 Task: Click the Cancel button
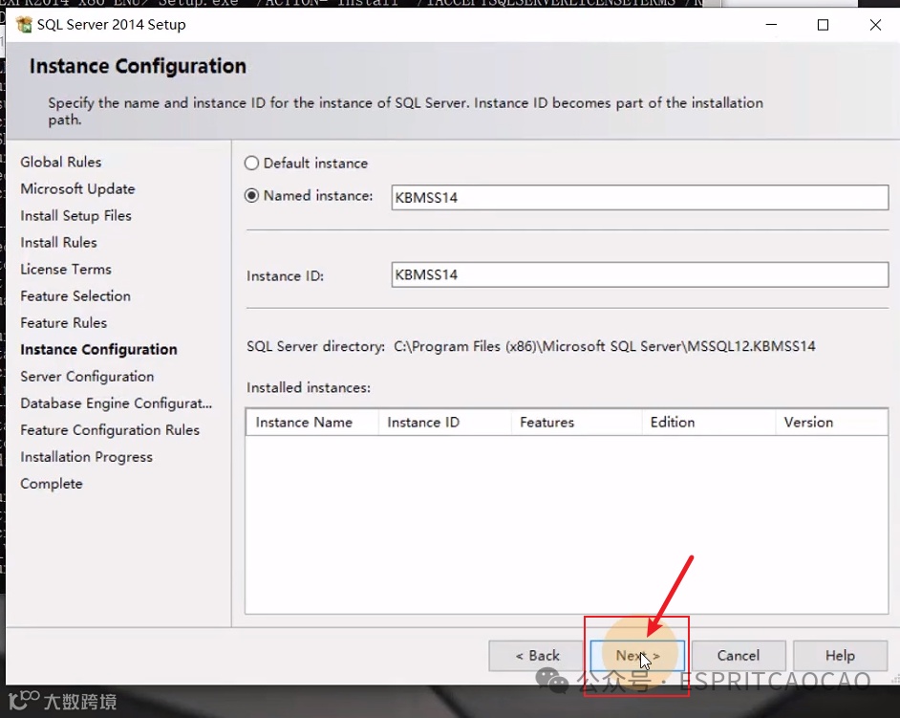click(x=739, y=656)
